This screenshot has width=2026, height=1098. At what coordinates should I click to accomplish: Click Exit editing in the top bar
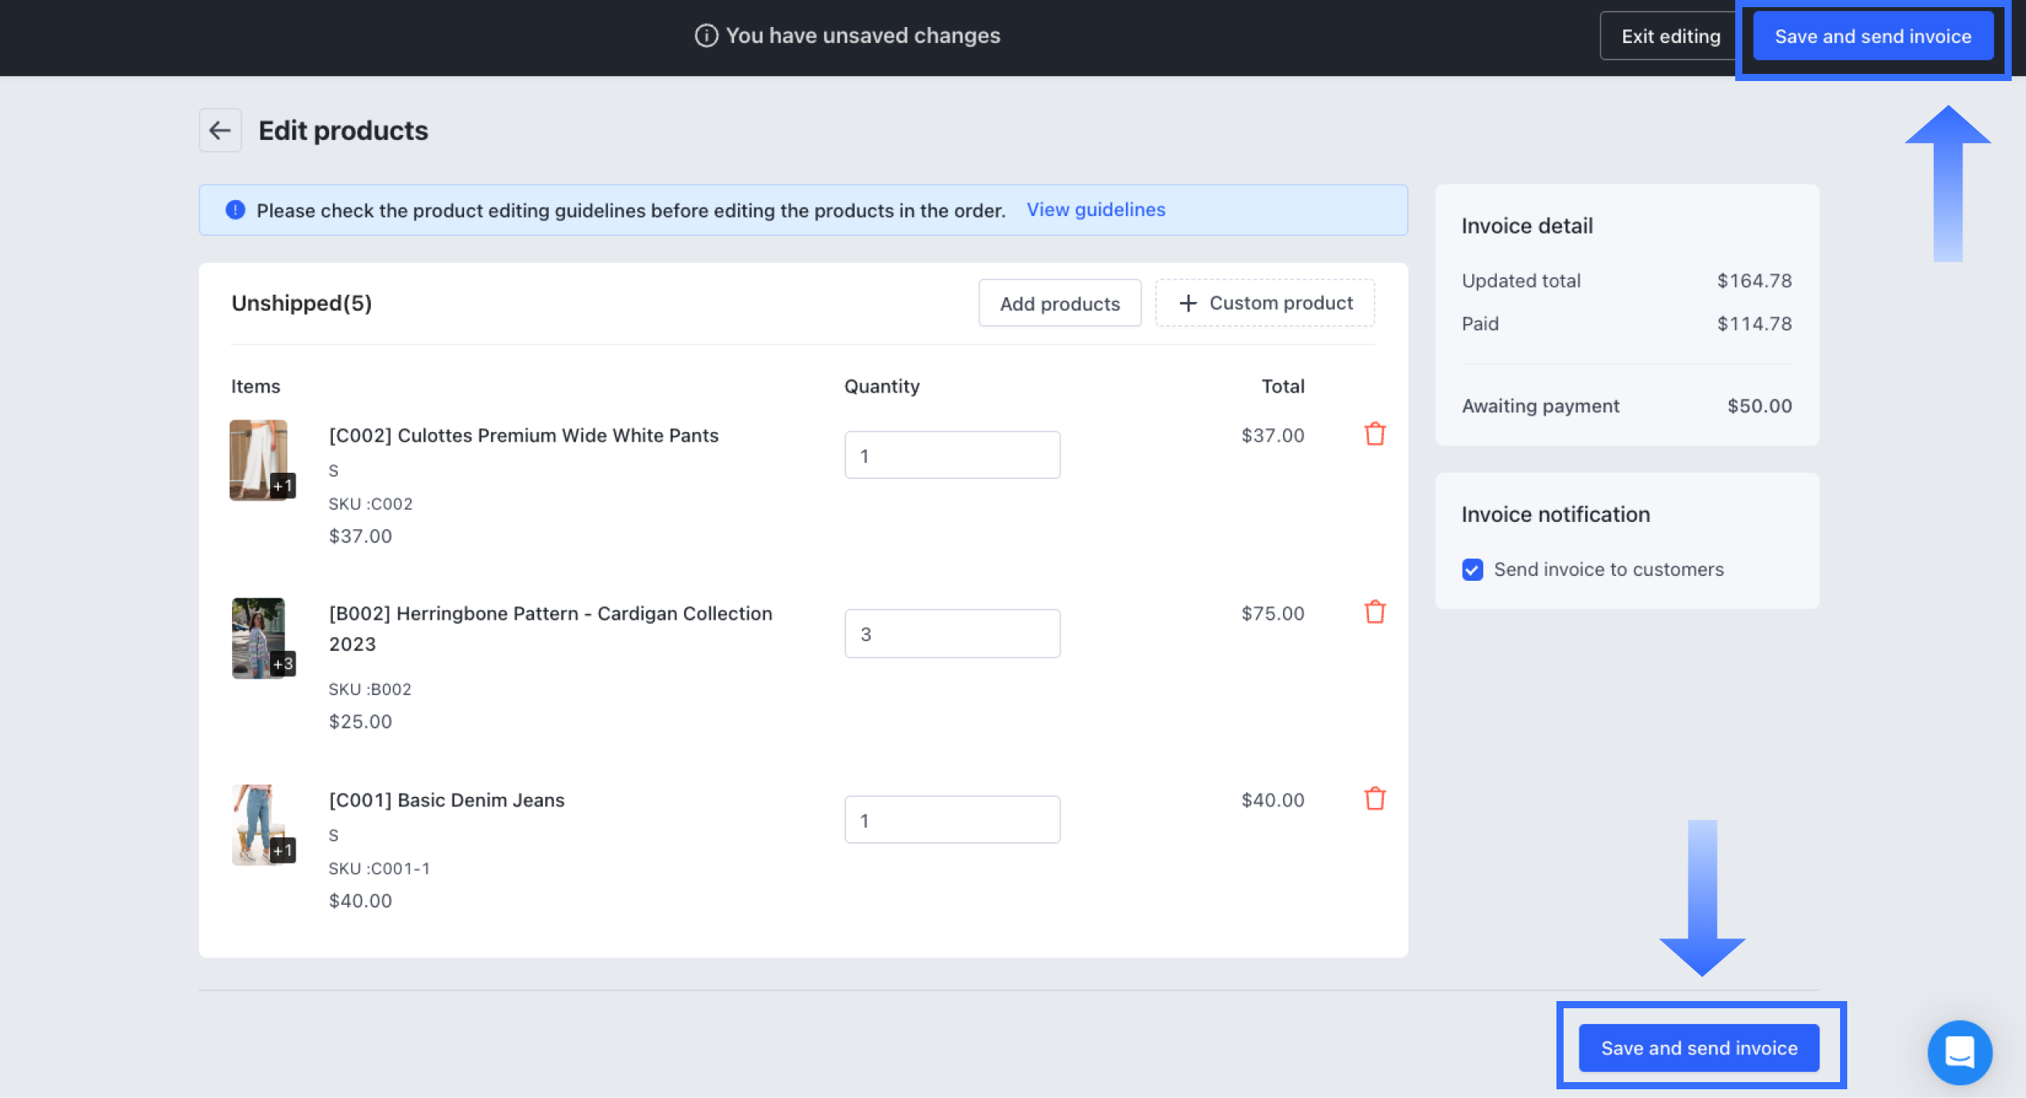tap(1670, 37)
